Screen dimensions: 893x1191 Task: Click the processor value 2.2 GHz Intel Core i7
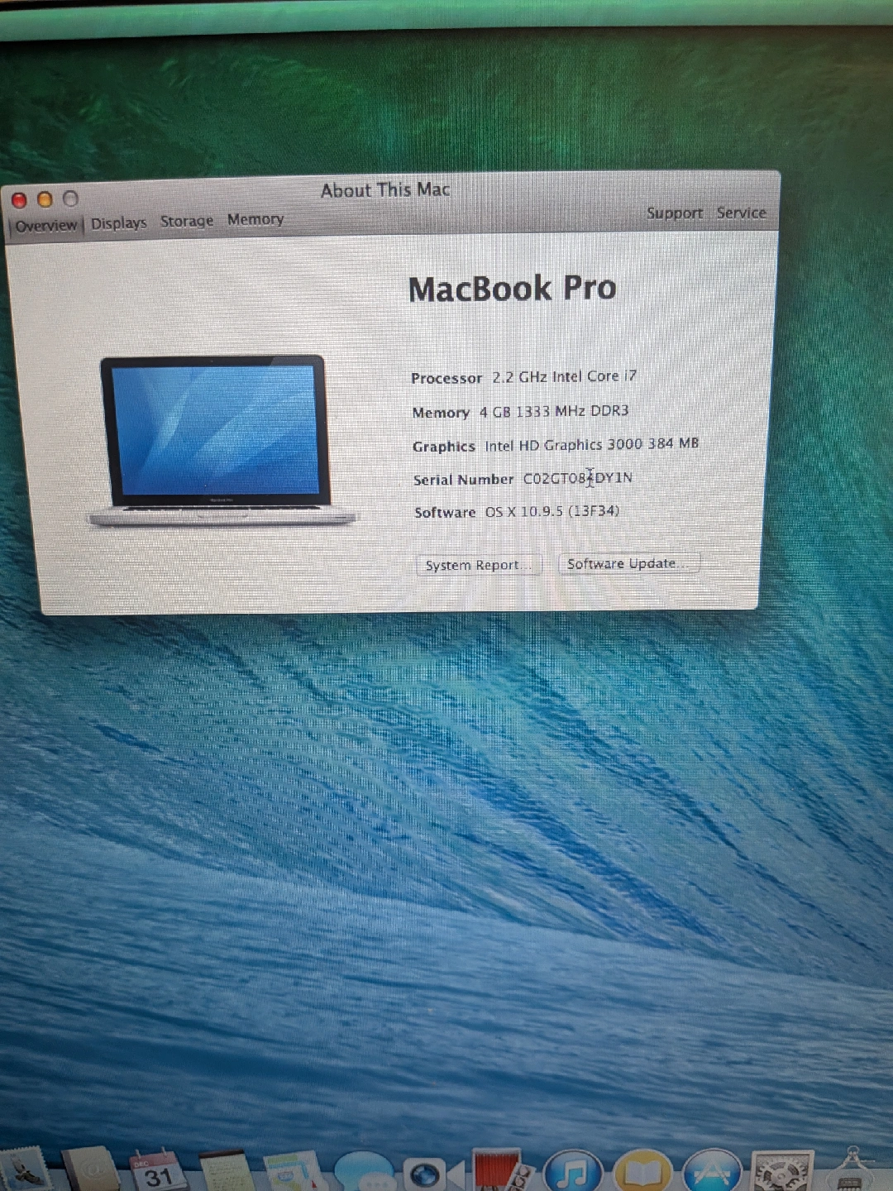click(565, 376)
